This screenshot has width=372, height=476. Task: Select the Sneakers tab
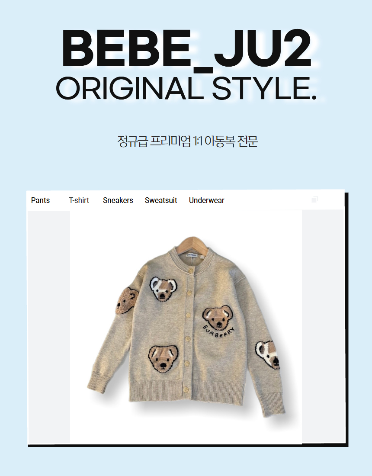point(118,200)
